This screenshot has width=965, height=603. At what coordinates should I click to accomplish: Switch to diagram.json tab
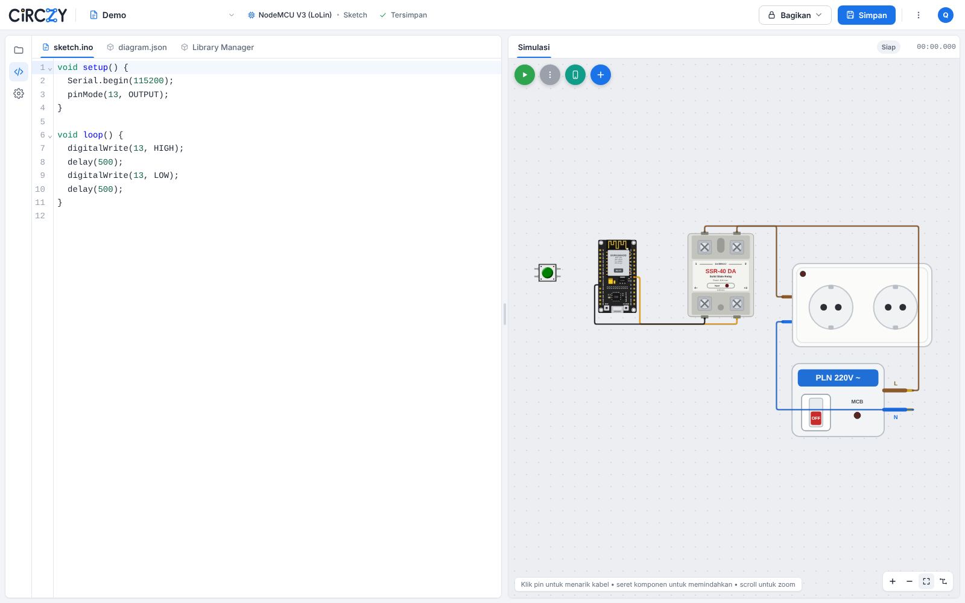pos(136,47)
